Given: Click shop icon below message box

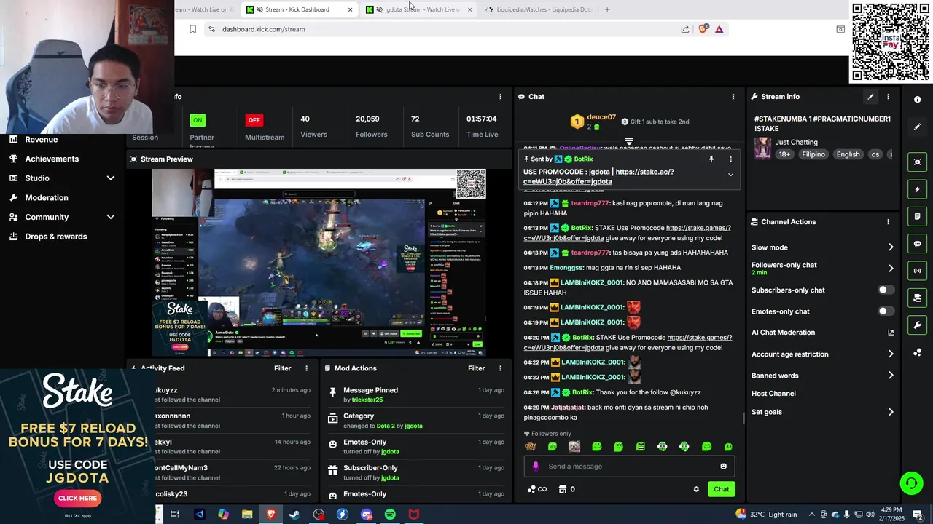Looking at the screenshot, I should tap(563, 489).
